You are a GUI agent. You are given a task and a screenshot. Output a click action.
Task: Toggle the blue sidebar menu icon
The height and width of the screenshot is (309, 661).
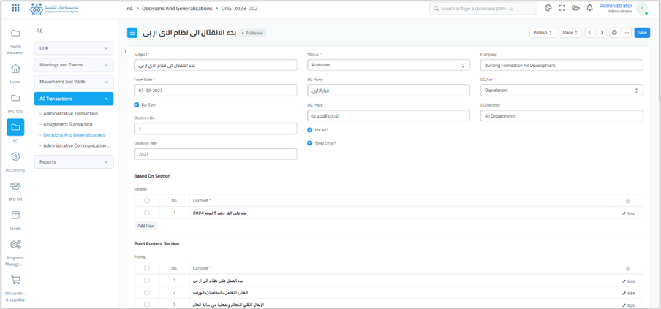coord(132,33)
